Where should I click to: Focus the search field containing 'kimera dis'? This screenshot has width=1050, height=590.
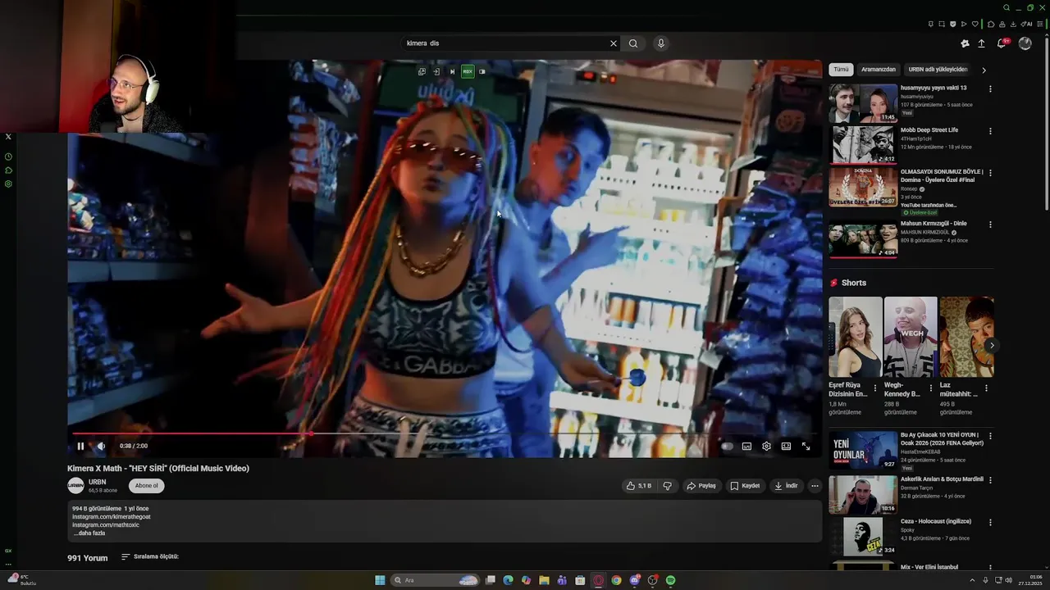(x=504, y=43)
